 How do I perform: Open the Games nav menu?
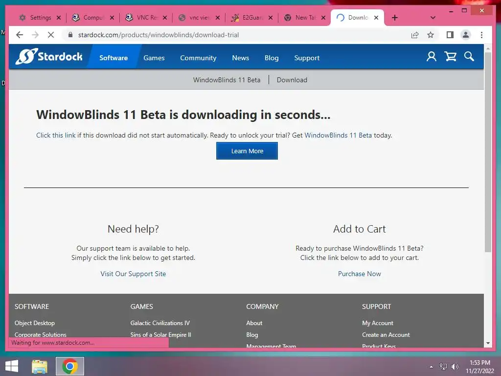[154, 58]
